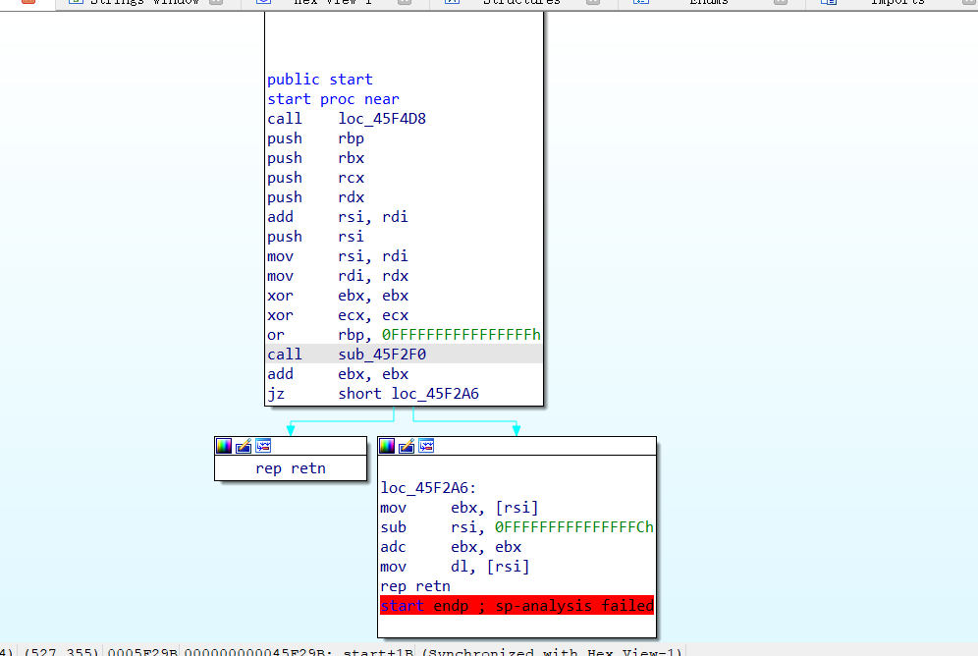Select the 'mov dl, [rsi]' instruction

(x=455, y=567)
